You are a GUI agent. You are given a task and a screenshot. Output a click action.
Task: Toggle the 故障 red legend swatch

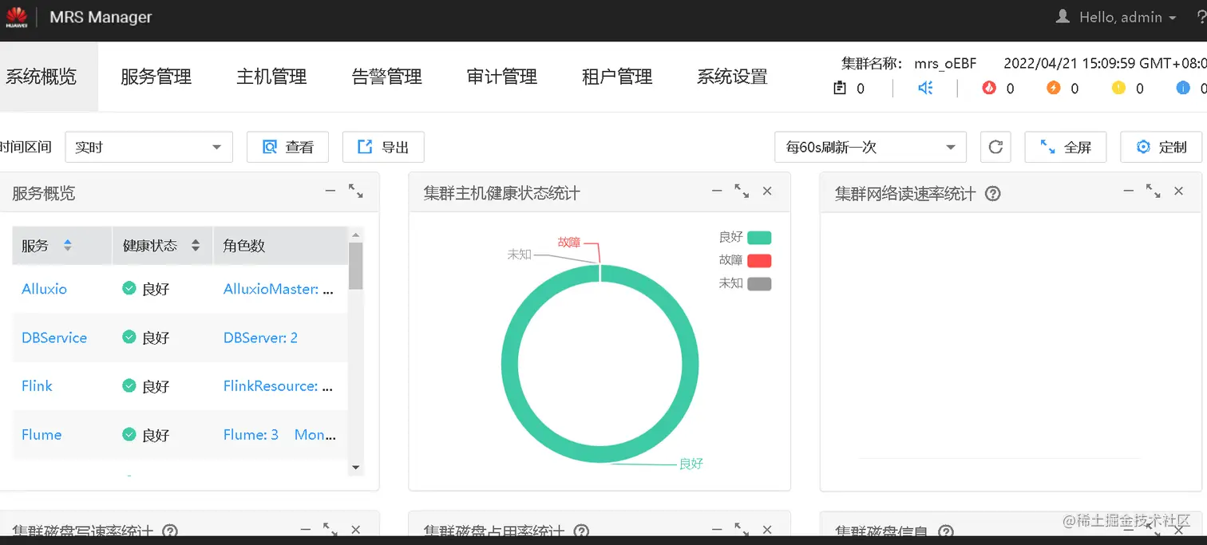pos(759,260)
